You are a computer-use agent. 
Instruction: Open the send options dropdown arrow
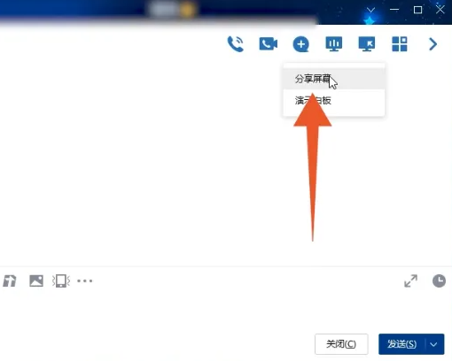434,344
